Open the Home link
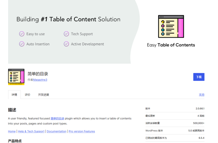The image size is (218, 143). (12, 131)
